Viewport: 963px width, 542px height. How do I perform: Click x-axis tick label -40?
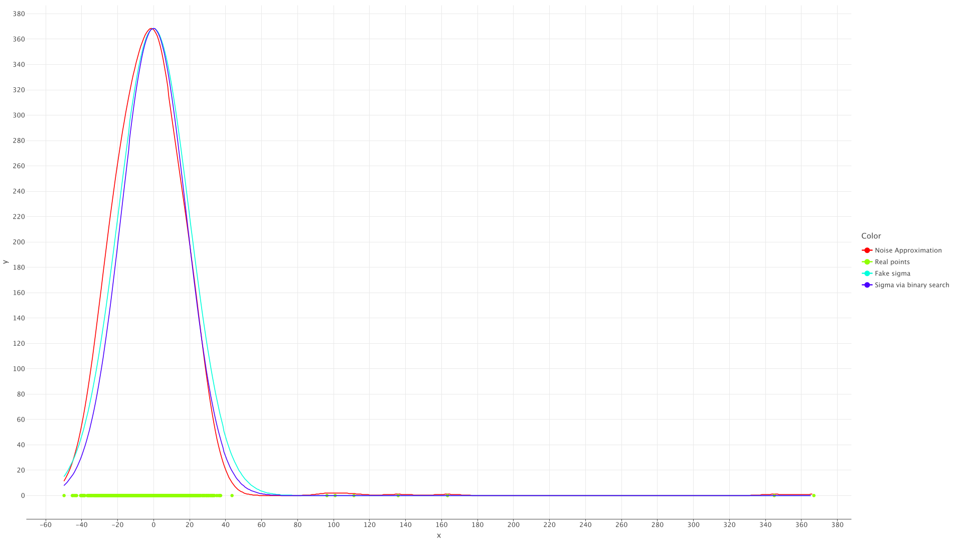82,525
